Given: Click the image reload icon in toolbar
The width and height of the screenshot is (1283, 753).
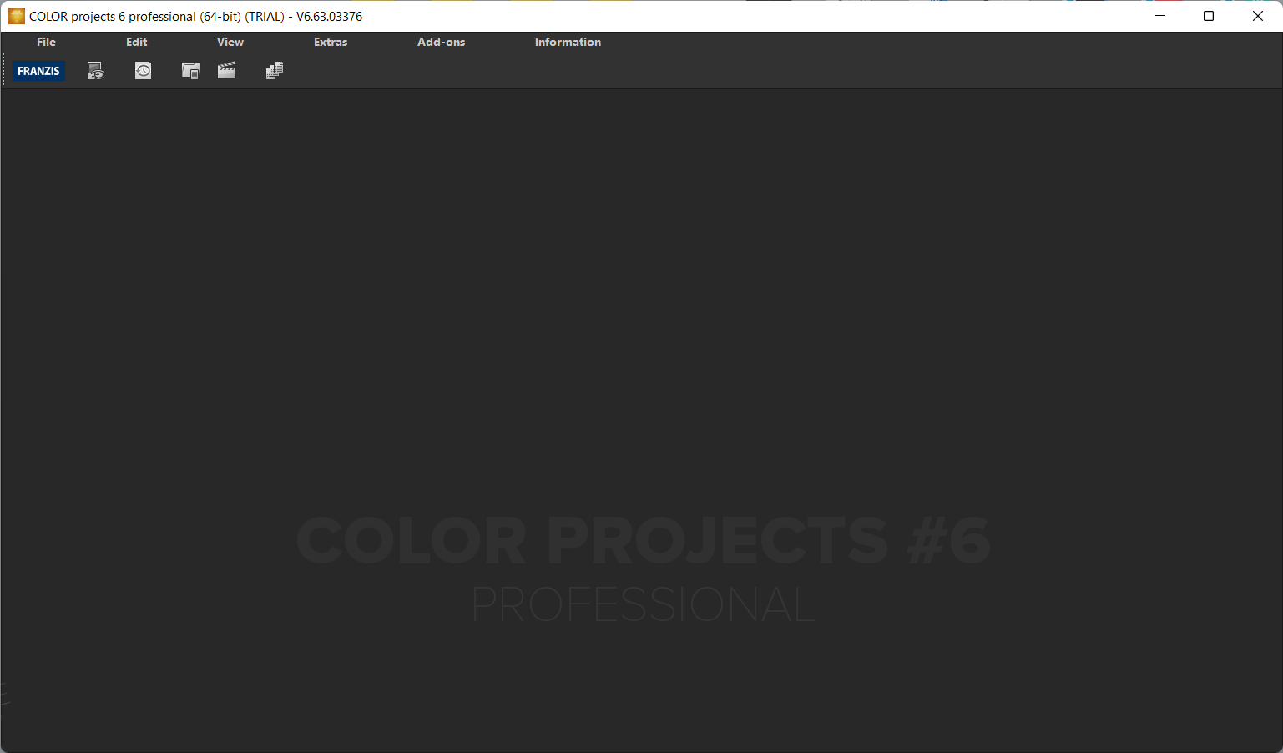Looking at the screenshot, I should (x=96, y=71).
